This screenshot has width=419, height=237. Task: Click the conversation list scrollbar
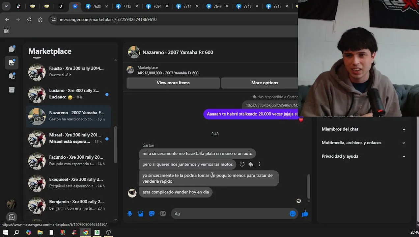pyautogui.click(x=116, y=144)
